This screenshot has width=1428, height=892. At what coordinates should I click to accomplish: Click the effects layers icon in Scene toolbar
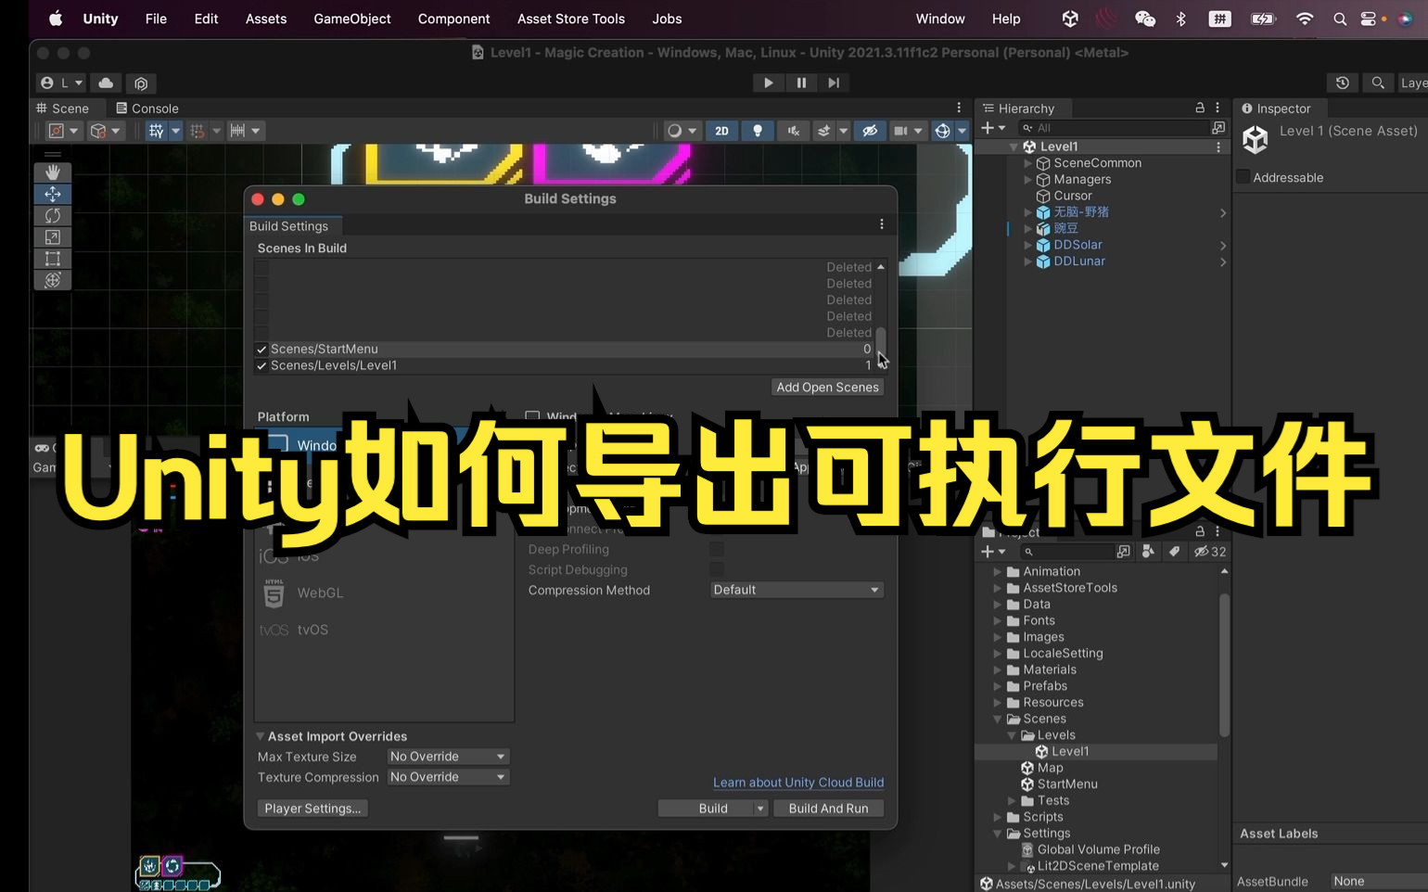[x=823, y=131]
